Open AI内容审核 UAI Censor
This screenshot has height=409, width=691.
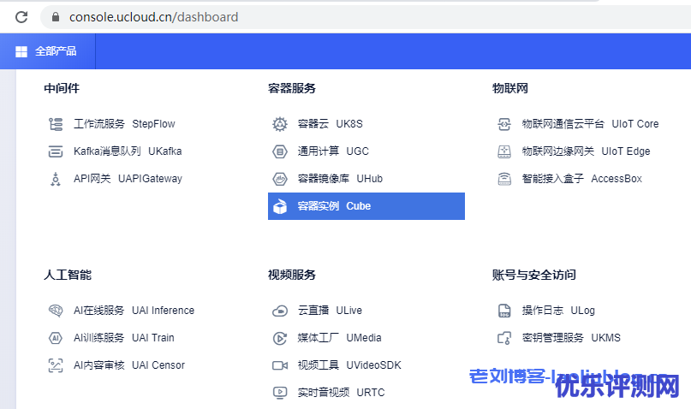coord(129,365)
